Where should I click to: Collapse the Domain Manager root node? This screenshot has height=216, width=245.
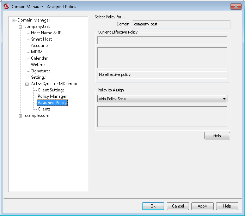(x=14, y=20)
